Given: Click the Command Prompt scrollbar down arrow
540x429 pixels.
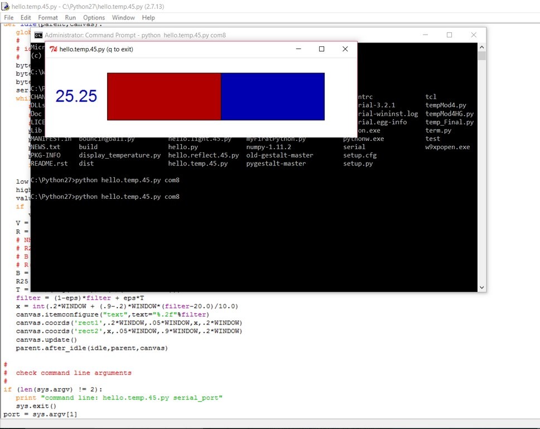Looking at the screenshot, I should tap(482, 288).
